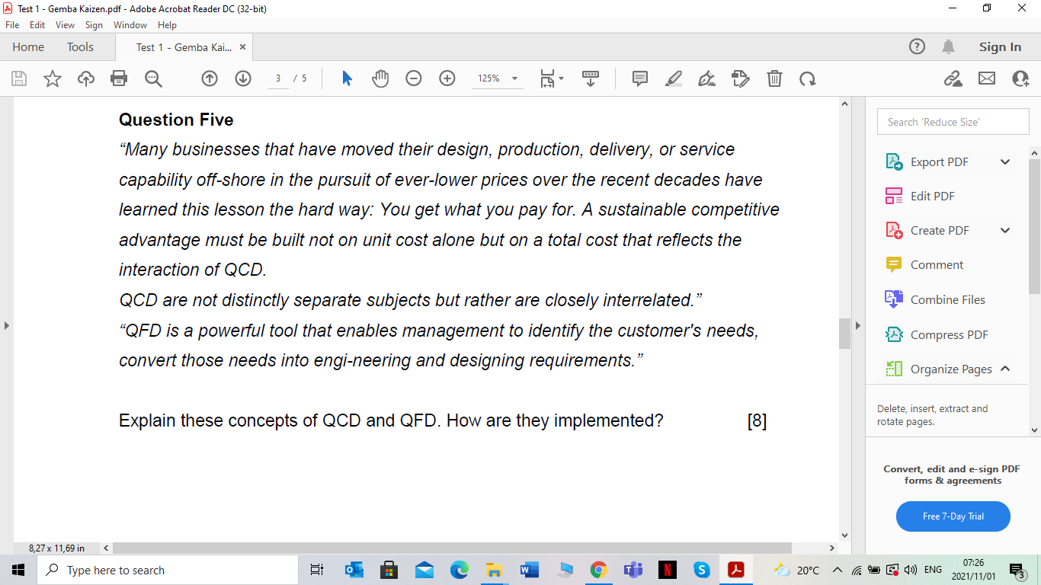
Task: Click the Sign In button
Action: pyautogui.click(x=999, y=46)
